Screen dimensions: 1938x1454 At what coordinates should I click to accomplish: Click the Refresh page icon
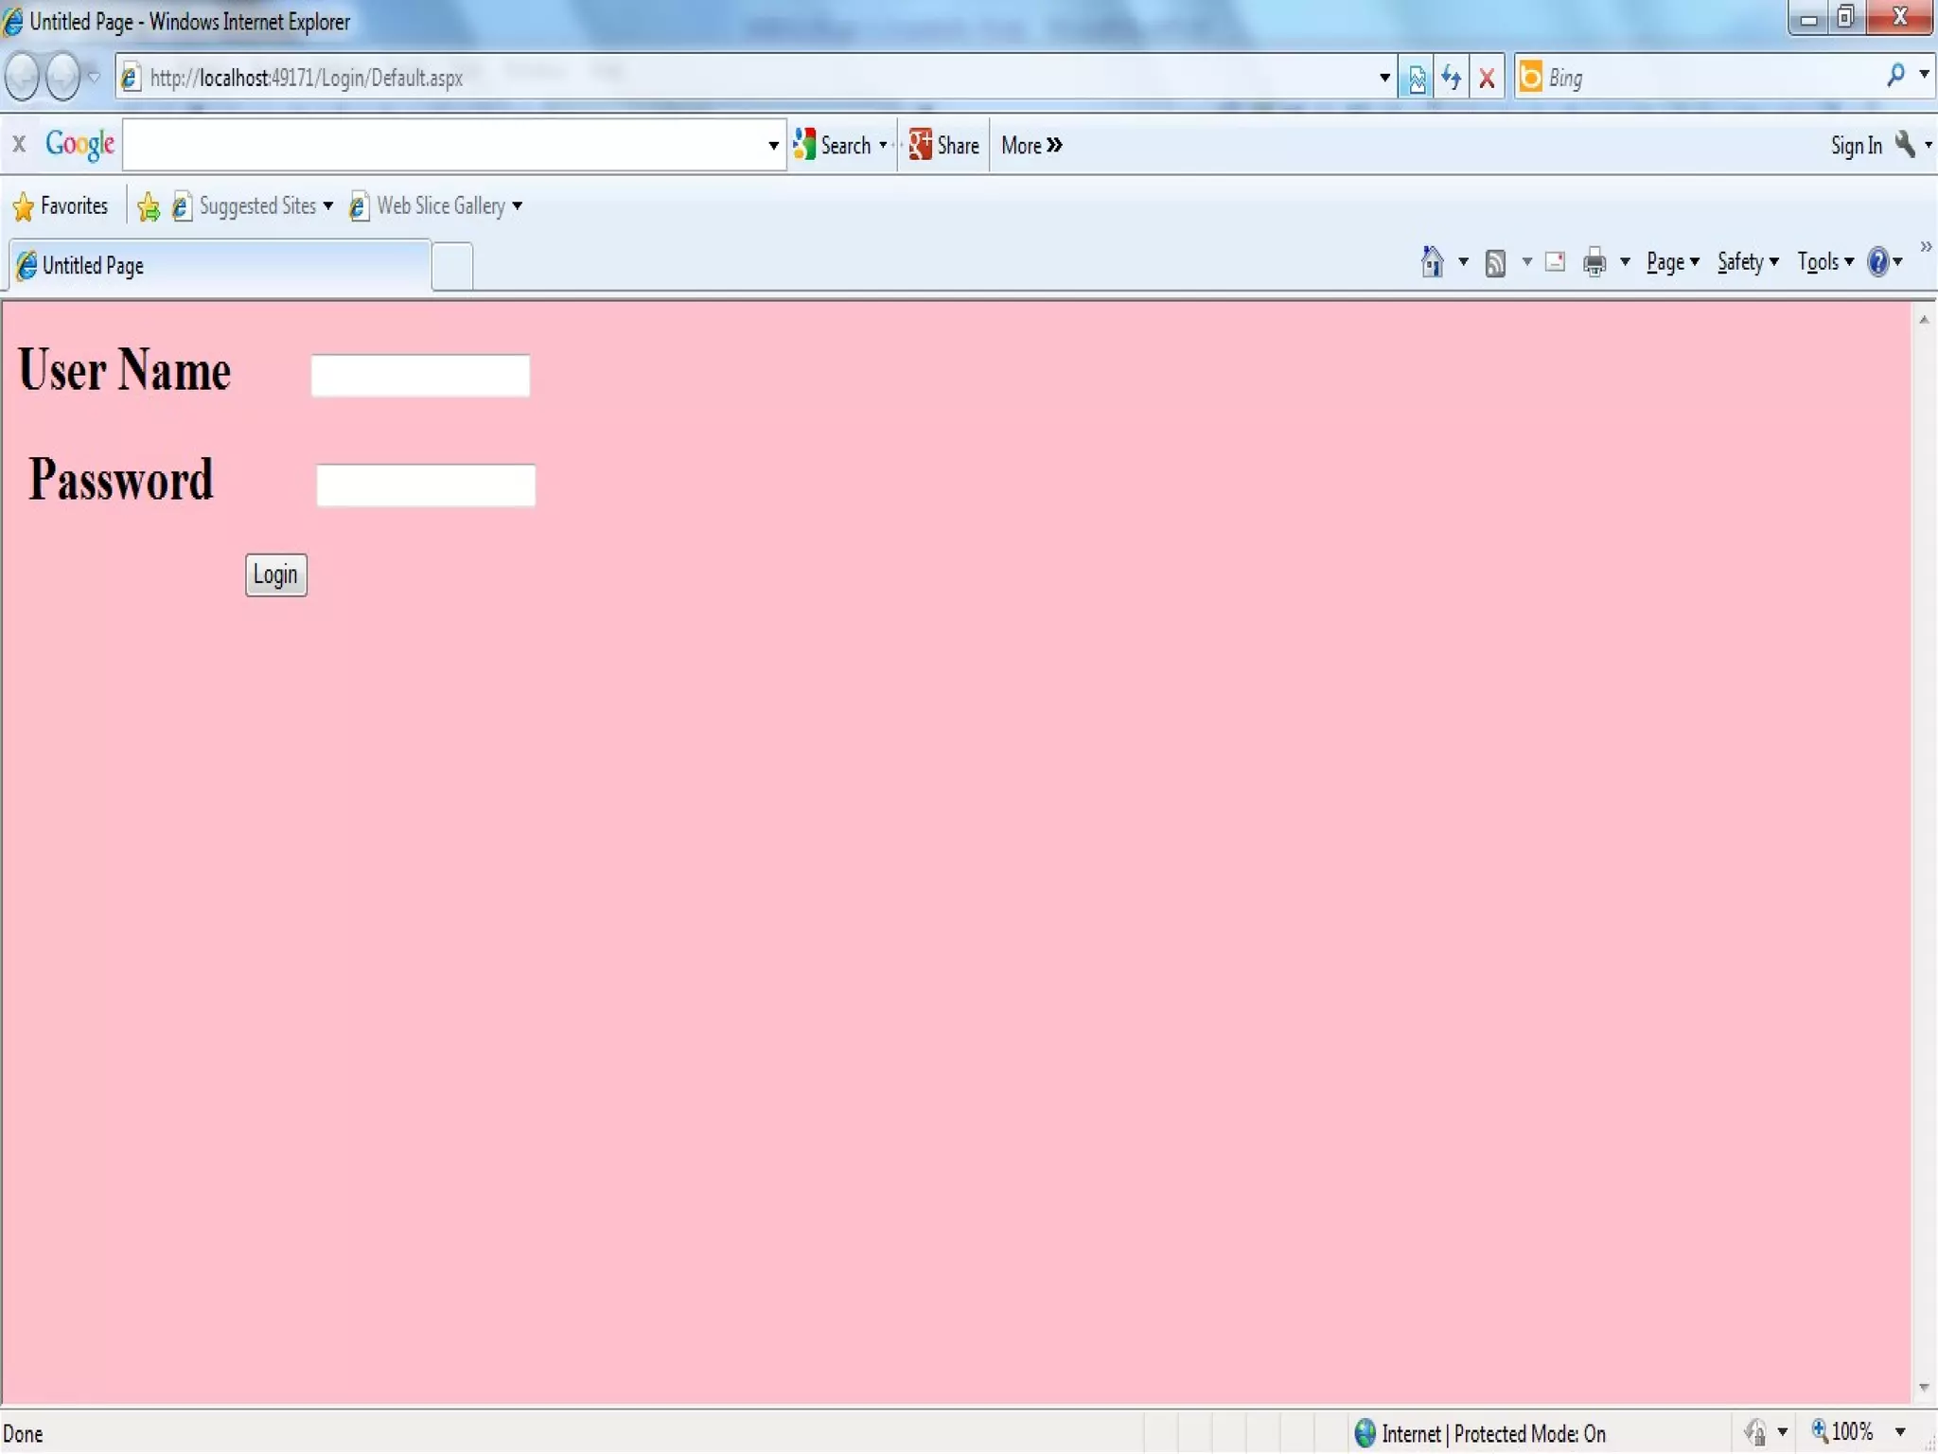pos(1452,78)
